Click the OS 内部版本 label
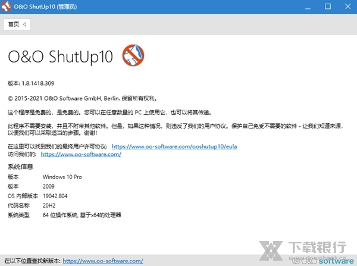The width and height of the screenshot is (357, 266). (23, 196)
